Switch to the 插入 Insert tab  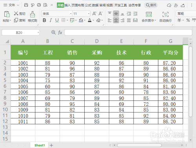pyautogui.click(x=67, y=5)
